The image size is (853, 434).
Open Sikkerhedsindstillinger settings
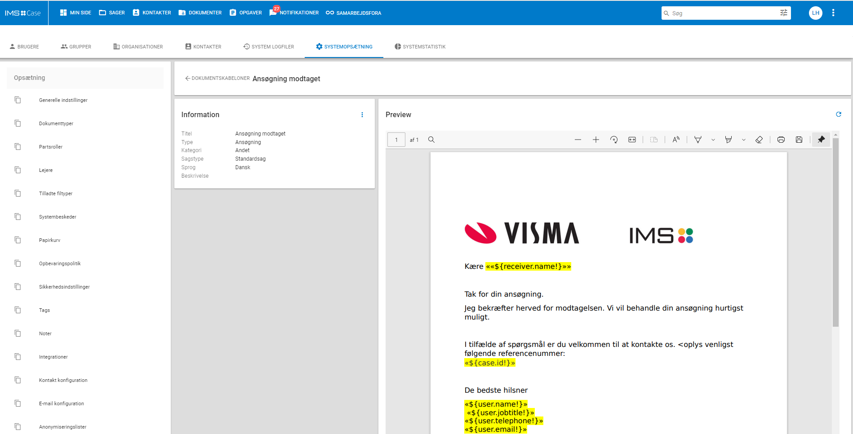64,287
